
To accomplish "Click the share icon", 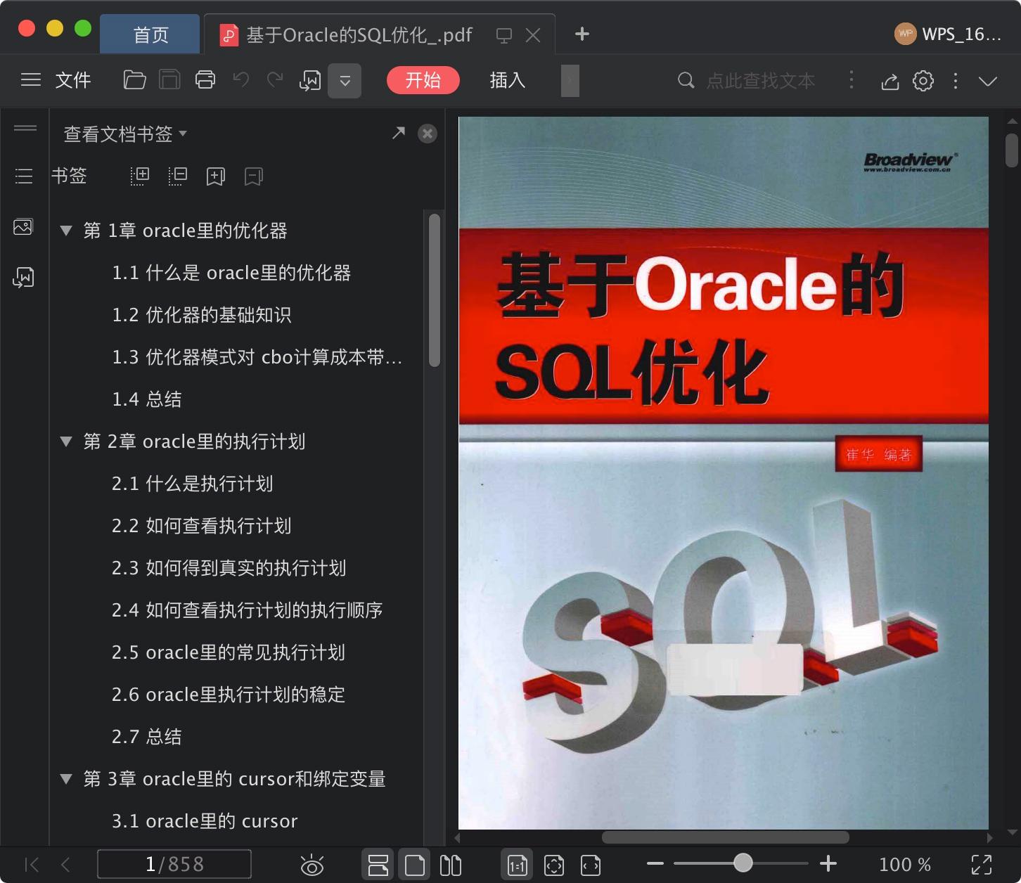I will pos(890,81).
